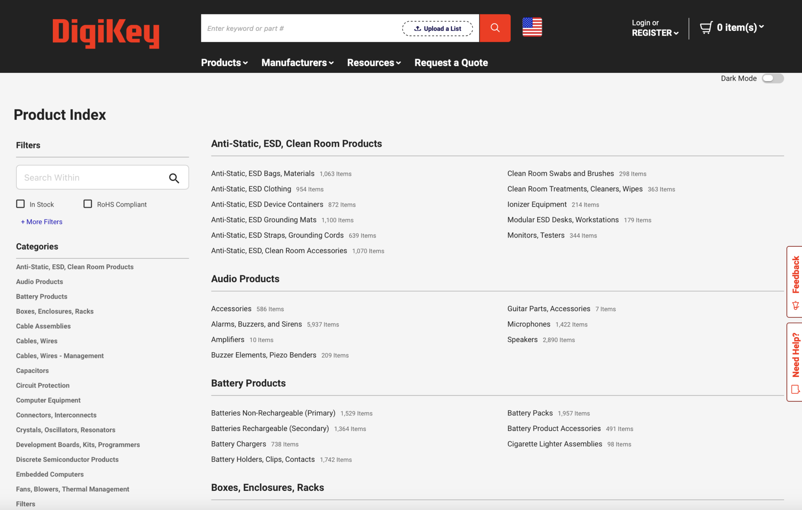Open the shopping cart icon
The width and height of the screenshot is (802, 510).
706,27
